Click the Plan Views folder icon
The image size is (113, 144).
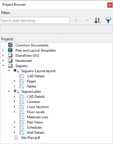coord(22,122)
